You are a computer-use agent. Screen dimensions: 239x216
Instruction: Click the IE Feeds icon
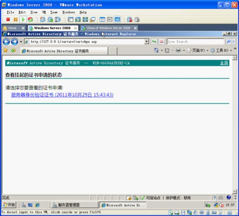(x=167, y=51)
